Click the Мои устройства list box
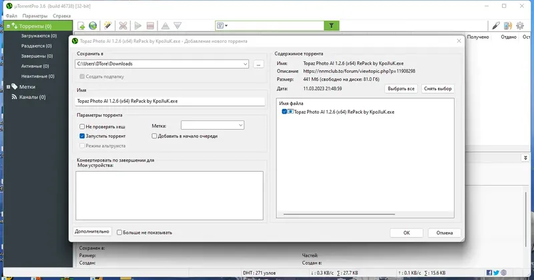 coord(170,195)
